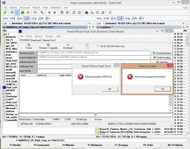The height and width of the screenshot is (149, 190).
Task: Switch to the Memory Test tab
Action: point(49,40)
